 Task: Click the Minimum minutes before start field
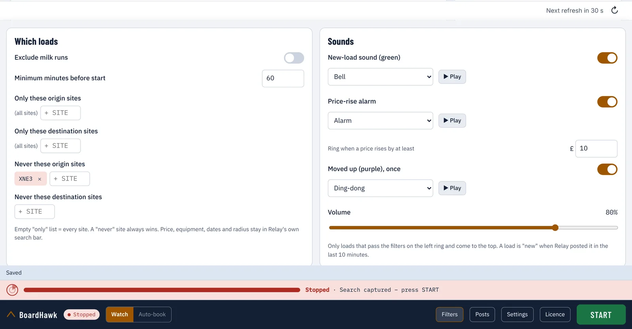(283, 78)
